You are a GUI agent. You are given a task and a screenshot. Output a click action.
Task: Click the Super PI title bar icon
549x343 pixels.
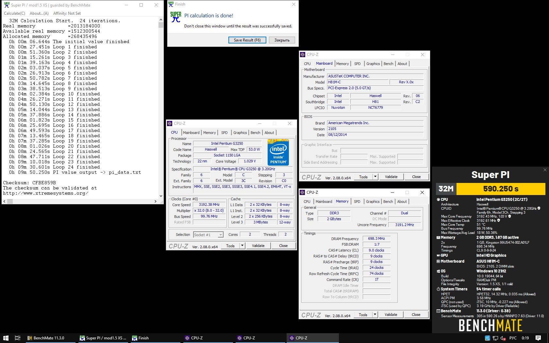(x=7, y=5)
